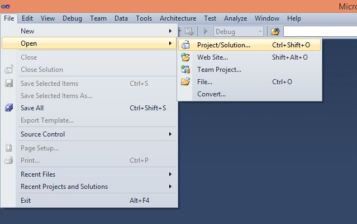Image resolution: width=357 pixels, height=224 pixels.
Task: Select Exit in the File menu
Action: pos(89,201)
